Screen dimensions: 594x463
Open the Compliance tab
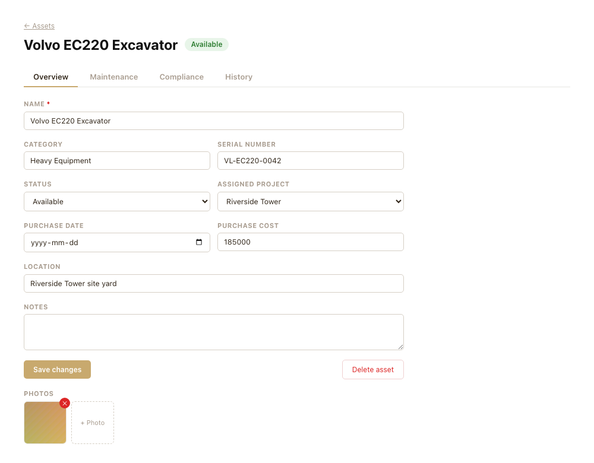point(181,77)
